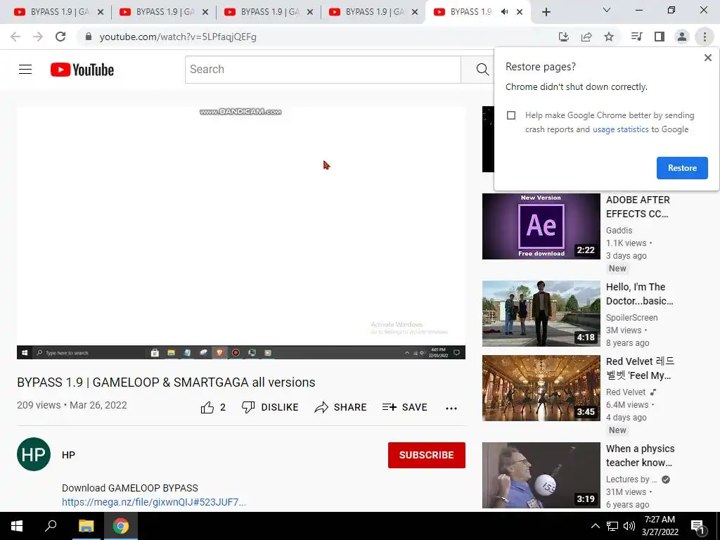Open the media control icon in toolbar
This screenshot has height=540, width=720.
tap(636, 37)
